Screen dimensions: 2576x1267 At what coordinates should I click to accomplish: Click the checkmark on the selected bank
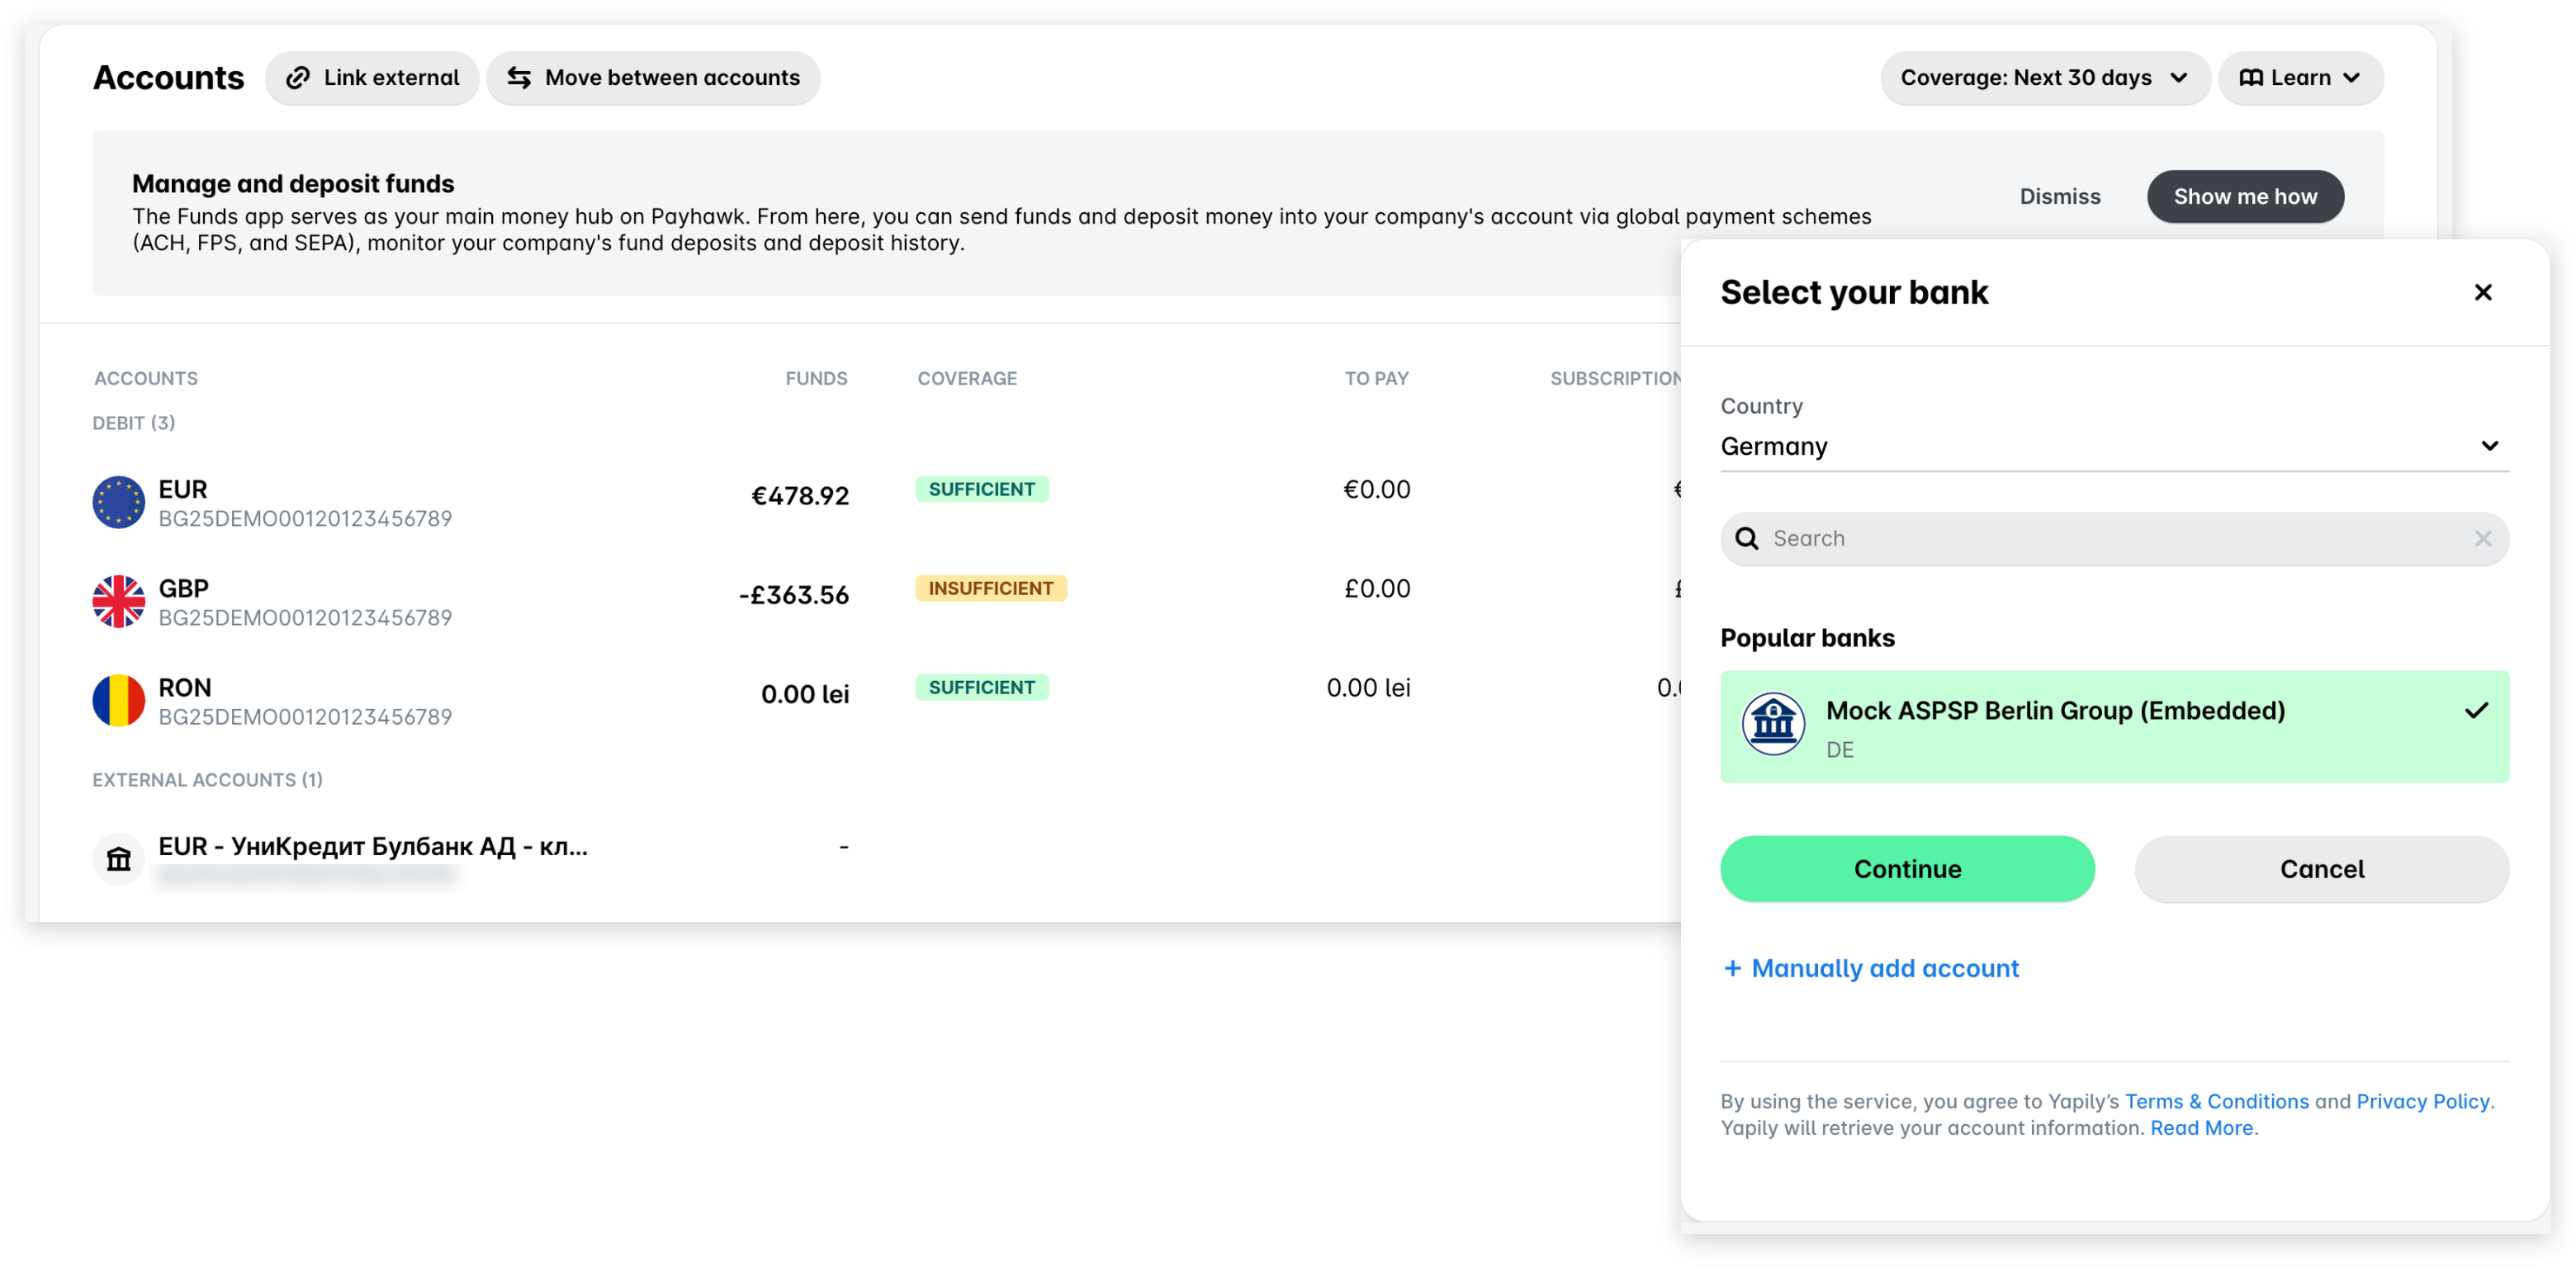point(2476,711)
